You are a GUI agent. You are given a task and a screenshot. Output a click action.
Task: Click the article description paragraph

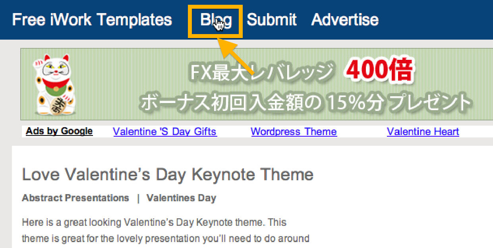pyautogui.click(x=166, y=231)
